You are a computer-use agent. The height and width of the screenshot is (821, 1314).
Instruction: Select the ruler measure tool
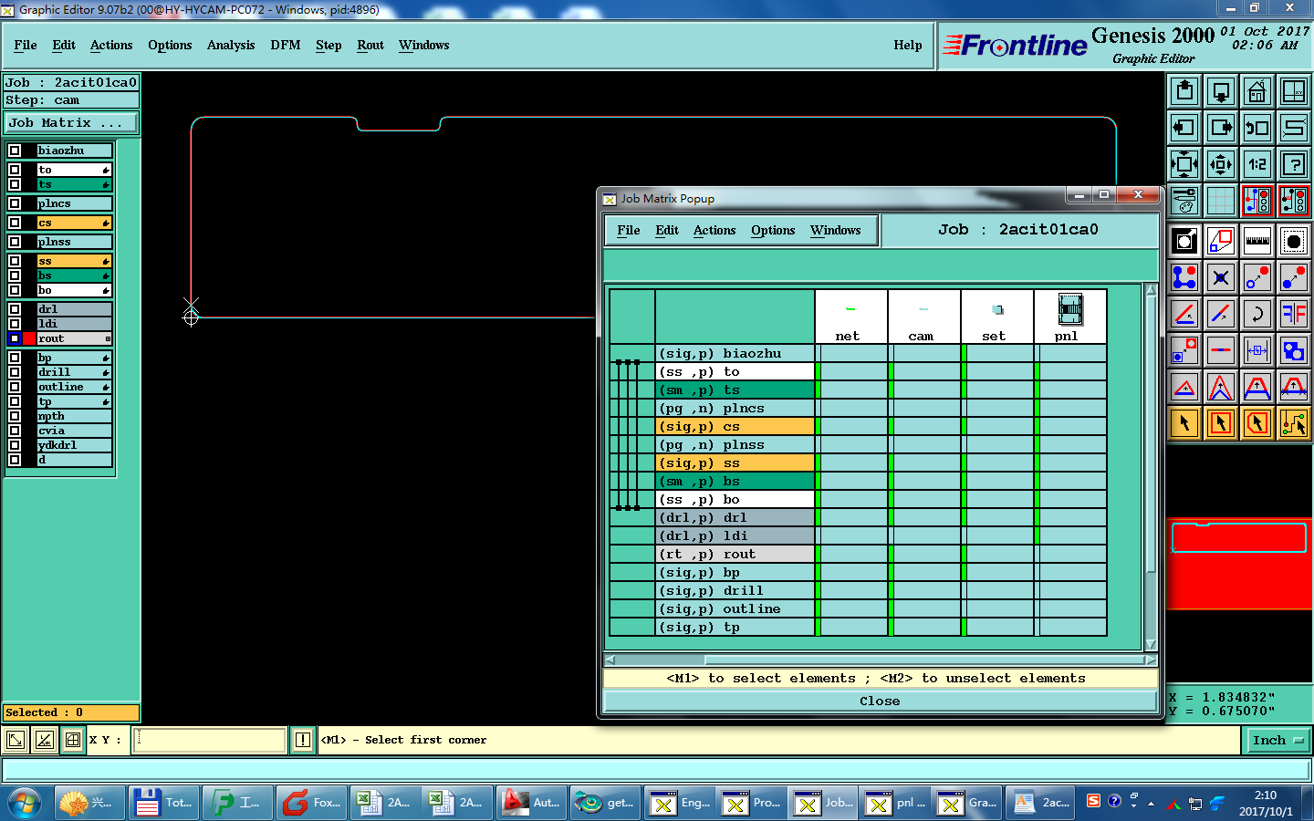[x=1257, y=241]
